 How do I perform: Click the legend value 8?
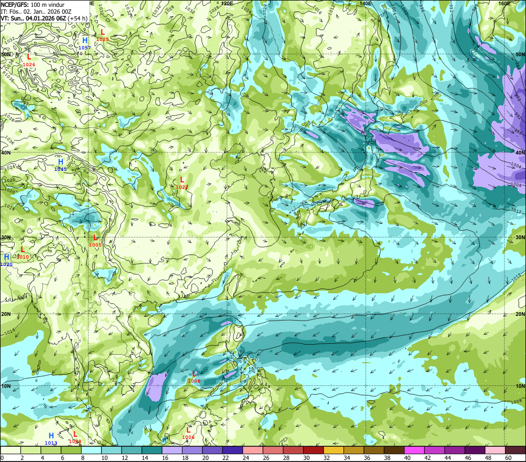coord(83,458)
